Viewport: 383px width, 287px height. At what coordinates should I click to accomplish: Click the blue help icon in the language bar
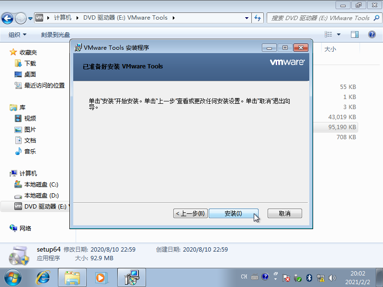point(265,277)
